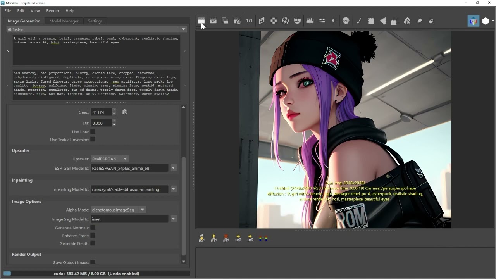The height and width of the screenshot is (279, 496).
Task: Click the generated girl image preview
Action: click(x=345, y=129)
